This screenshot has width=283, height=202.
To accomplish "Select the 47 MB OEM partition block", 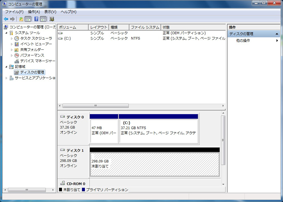I will [104, 129].
